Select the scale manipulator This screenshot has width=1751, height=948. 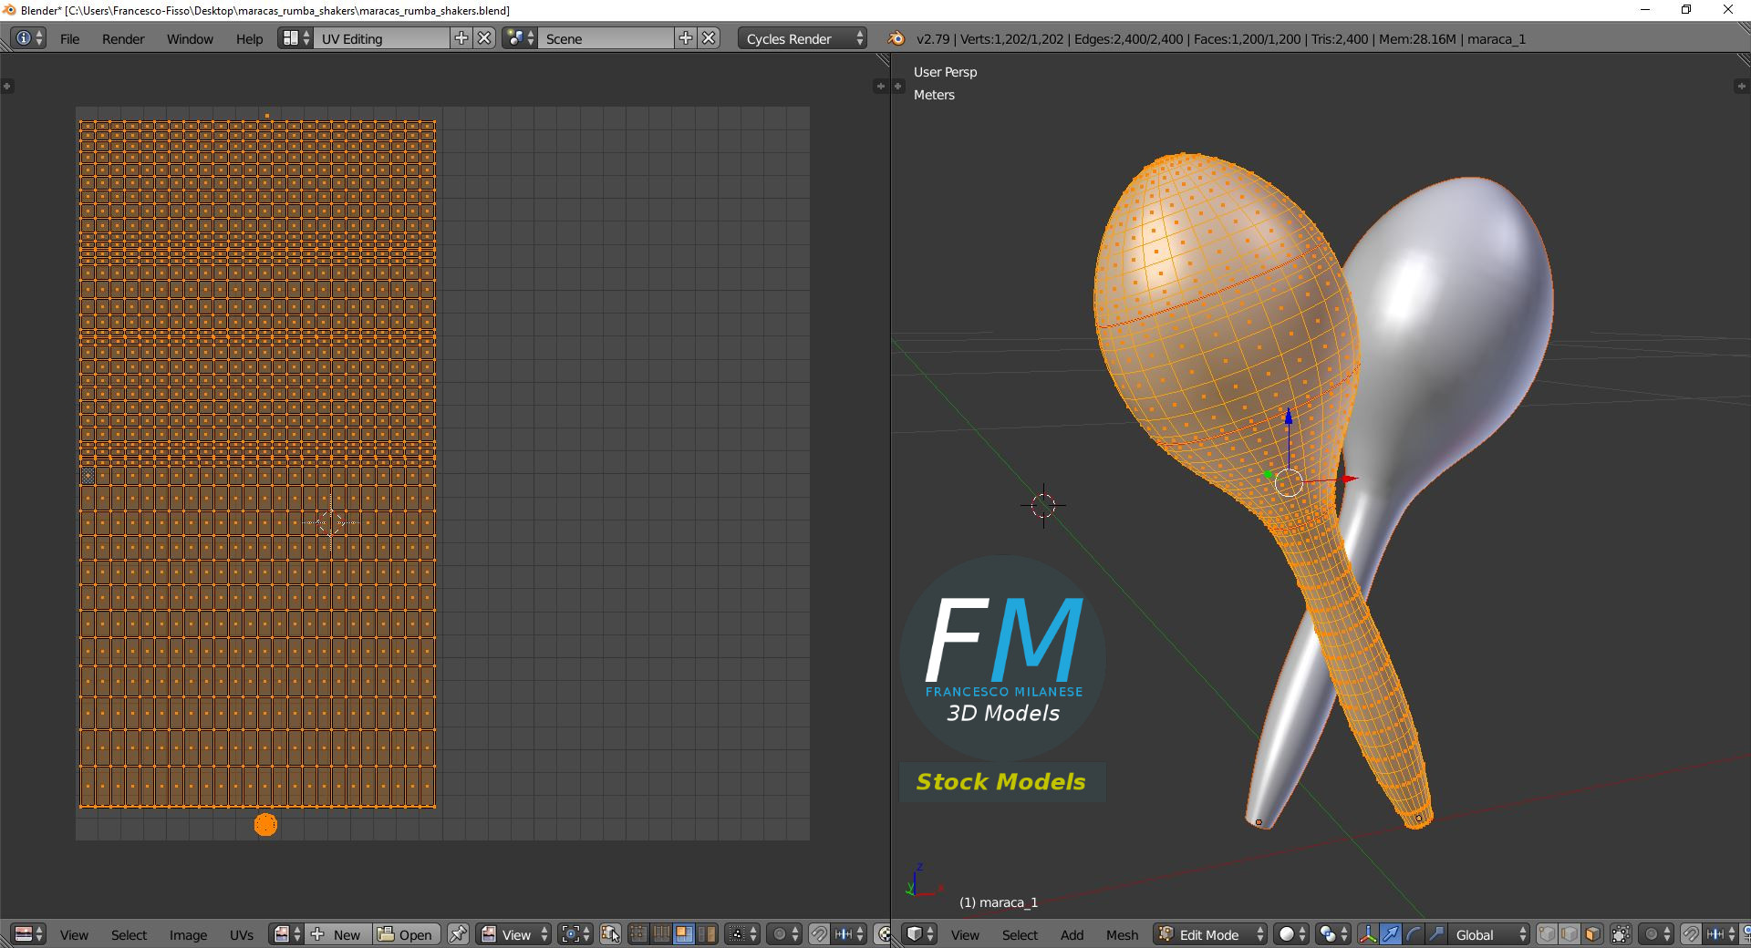(x=1436, y=934)
